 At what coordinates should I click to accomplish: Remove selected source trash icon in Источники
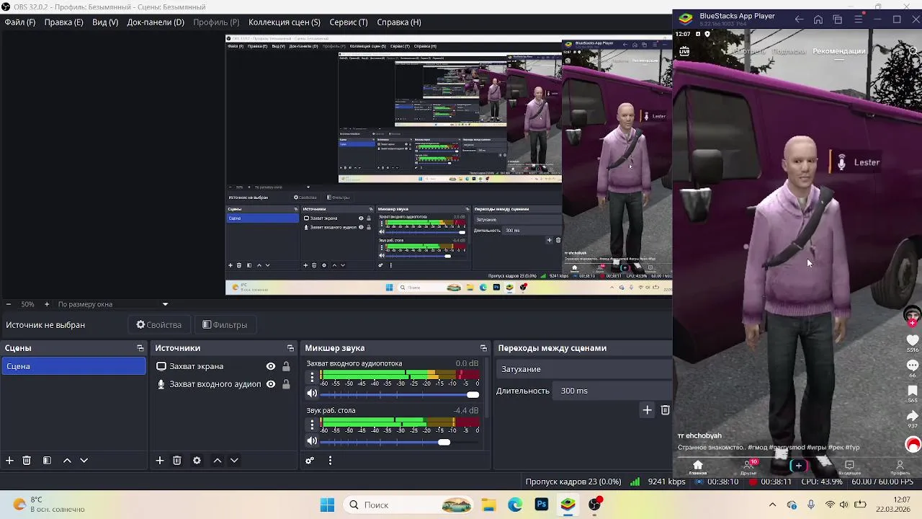(176, 461)
